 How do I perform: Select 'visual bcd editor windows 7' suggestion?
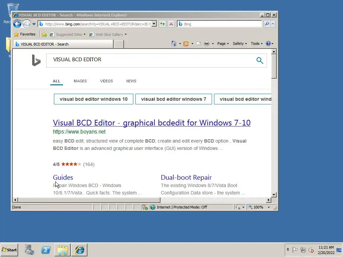(x=174, y=99)
